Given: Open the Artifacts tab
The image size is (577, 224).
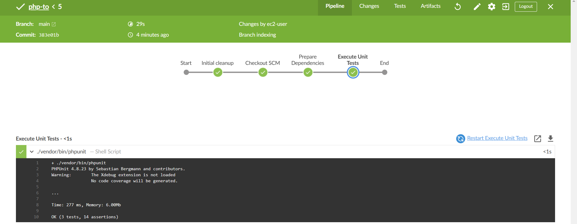Looking at the screenshot, I should click(431, 6).
